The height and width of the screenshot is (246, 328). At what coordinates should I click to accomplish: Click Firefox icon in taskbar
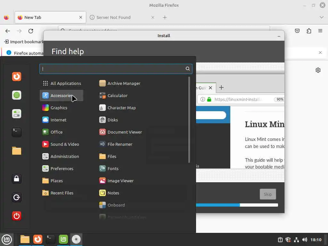(38, 239)
